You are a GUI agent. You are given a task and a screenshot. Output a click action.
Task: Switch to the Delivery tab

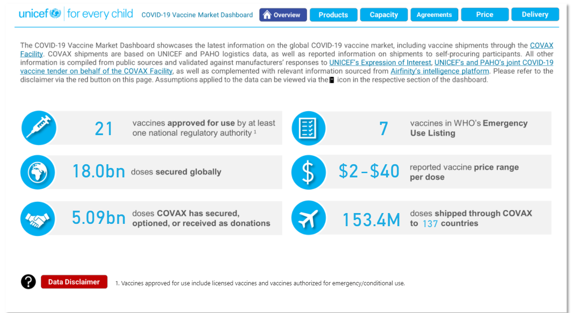pyautogui.click(x=535, y=14)
